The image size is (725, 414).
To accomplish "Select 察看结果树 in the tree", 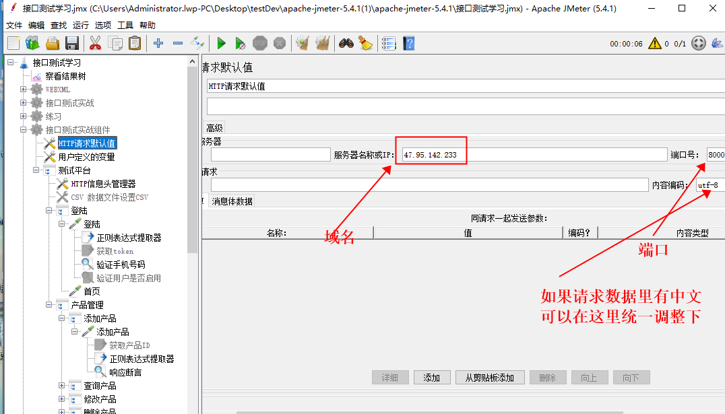I will click(x=65, y=76).
